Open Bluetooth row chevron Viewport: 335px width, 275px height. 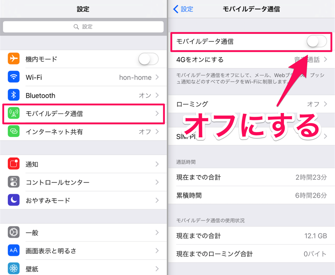pyautogui.click(x=157, y=95)
